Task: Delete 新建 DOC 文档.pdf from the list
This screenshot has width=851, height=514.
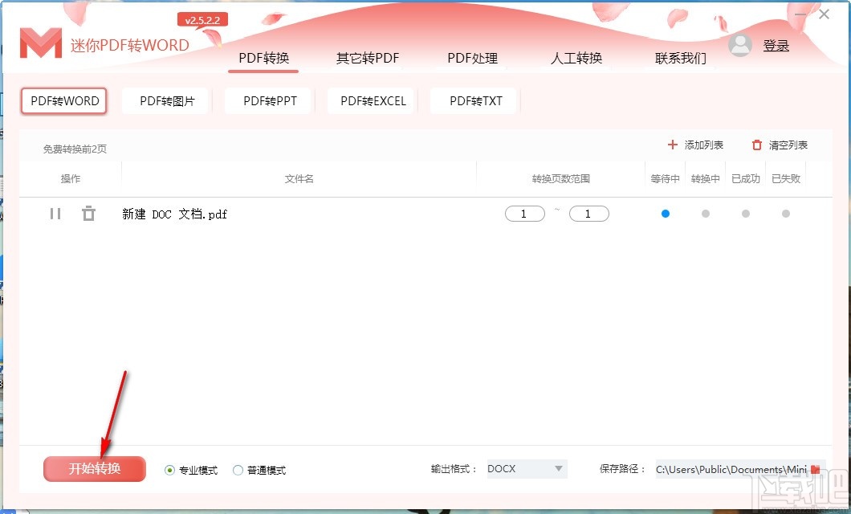Action: click(89, 214)
